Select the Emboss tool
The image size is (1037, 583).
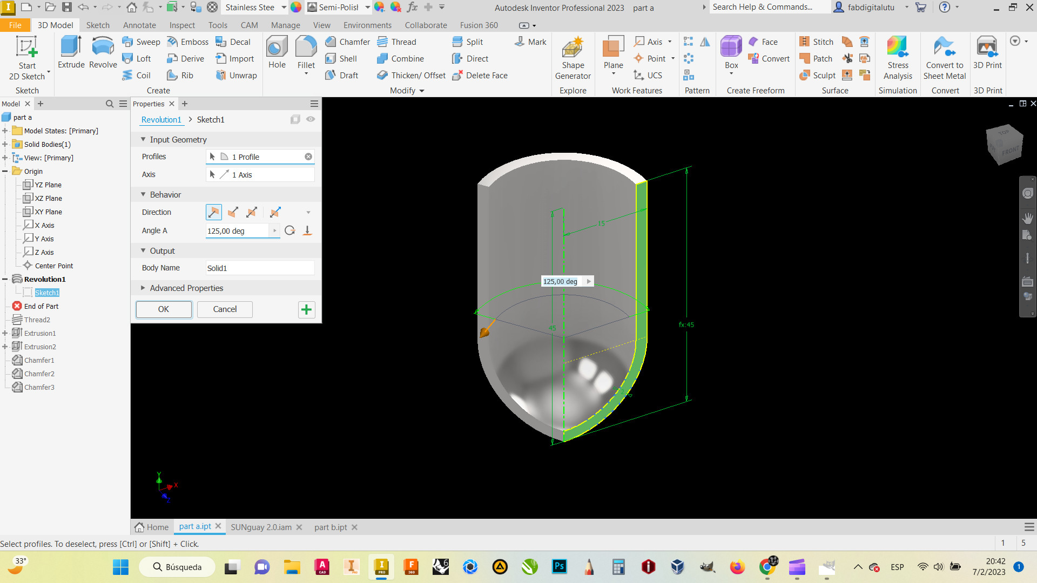[x=187, y=42]
